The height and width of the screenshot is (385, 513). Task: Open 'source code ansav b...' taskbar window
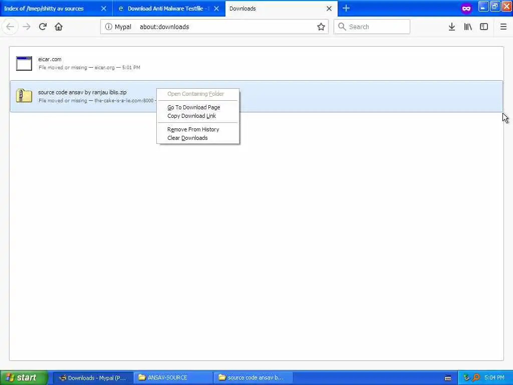[x=253, y=378]
